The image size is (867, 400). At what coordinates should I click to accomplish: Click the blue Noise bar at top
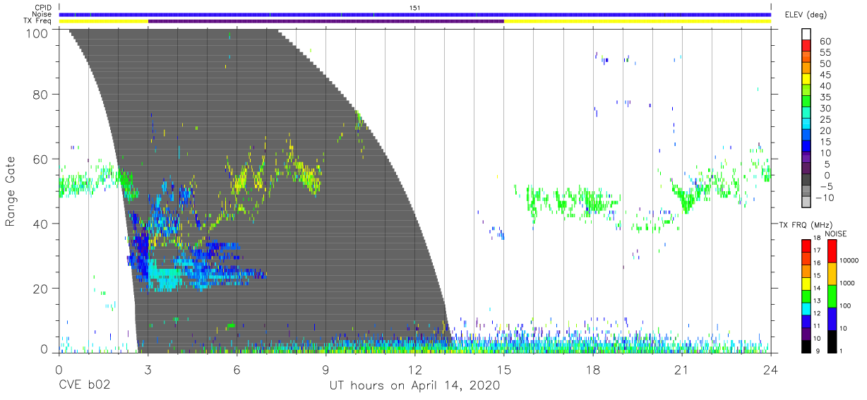tap(415, 14)
